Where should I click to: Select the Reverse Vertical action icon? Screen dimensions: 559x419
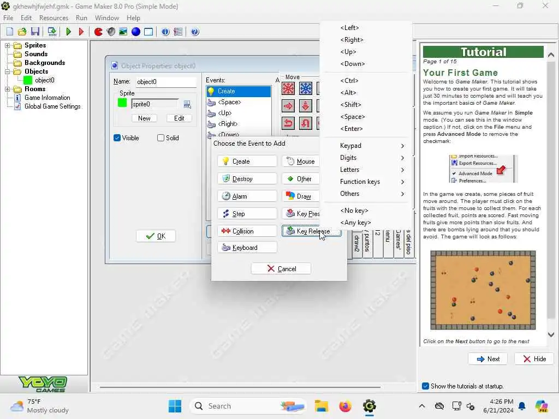306,123
